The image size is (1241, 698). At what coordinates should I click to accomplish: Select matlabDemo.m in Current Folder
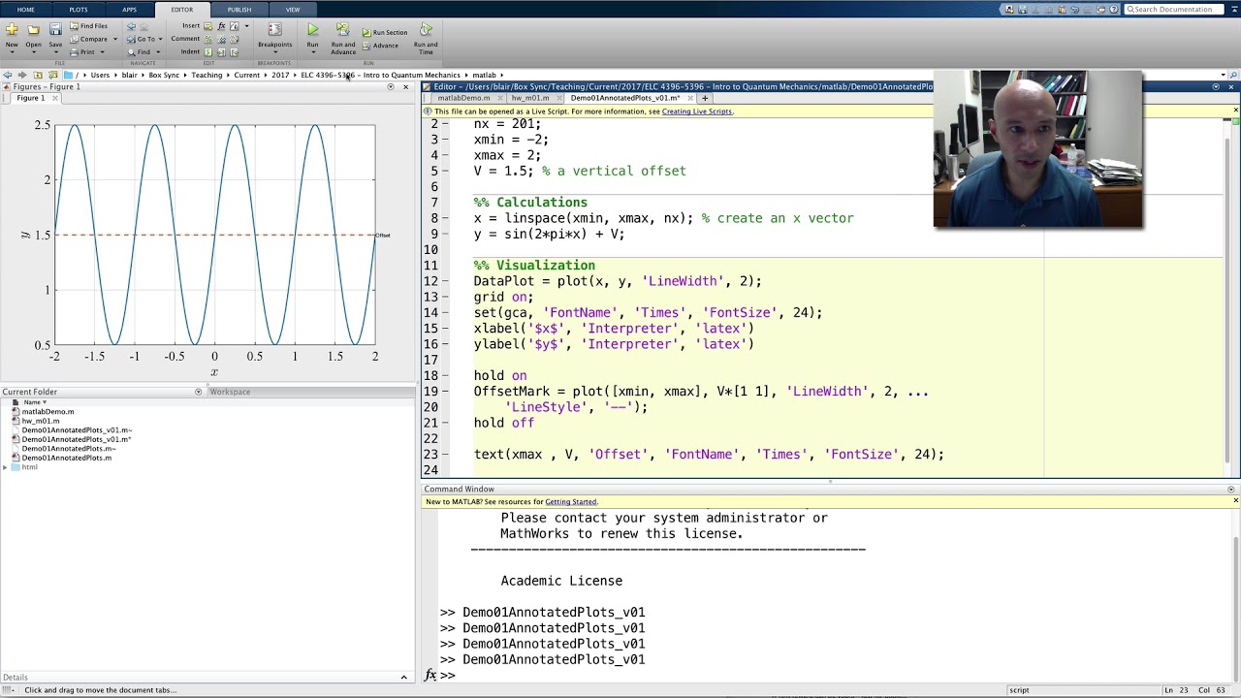click(x=48, y=412)
